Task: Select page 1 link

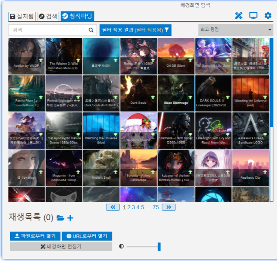Action: [x=124, y=207]
